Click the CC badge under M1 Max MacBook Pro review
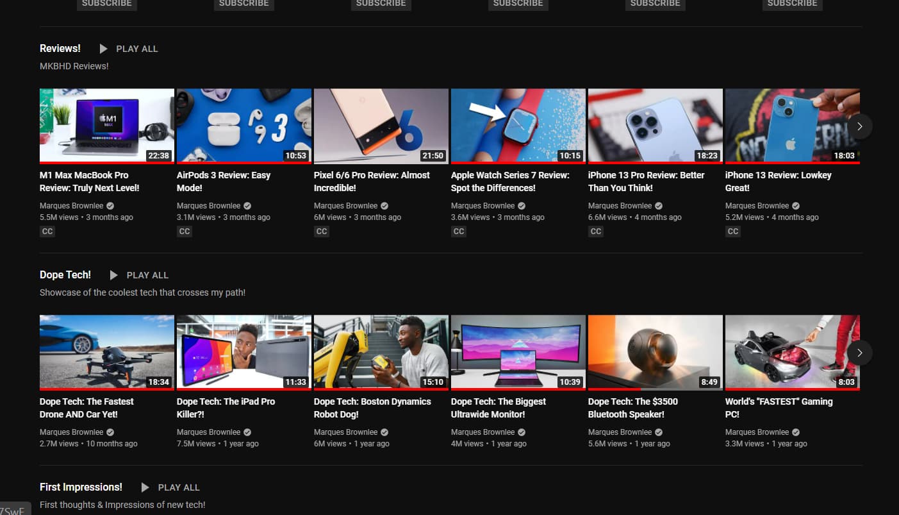Viewport: 899px width, 515px height. pos(47,232)
